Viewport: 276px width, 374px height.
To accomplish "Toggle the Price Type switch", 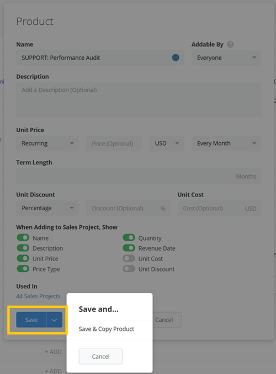I will [23, 269].
